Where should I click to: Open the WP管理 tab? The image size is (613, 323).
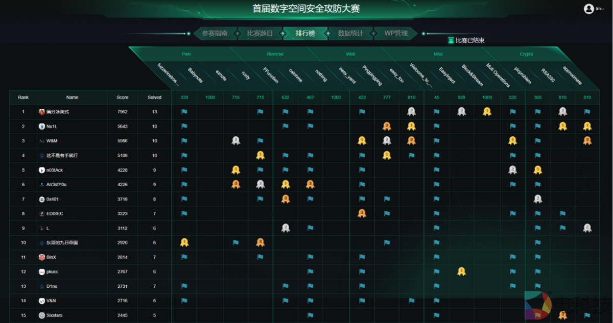(x=395, y=33)
